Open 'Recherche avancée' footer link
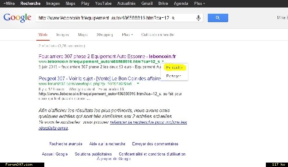This screenshot has height=167, width=288. (66, 144)
